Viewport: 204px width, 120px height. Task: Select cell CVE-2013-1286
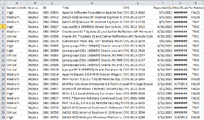point(138,117)
